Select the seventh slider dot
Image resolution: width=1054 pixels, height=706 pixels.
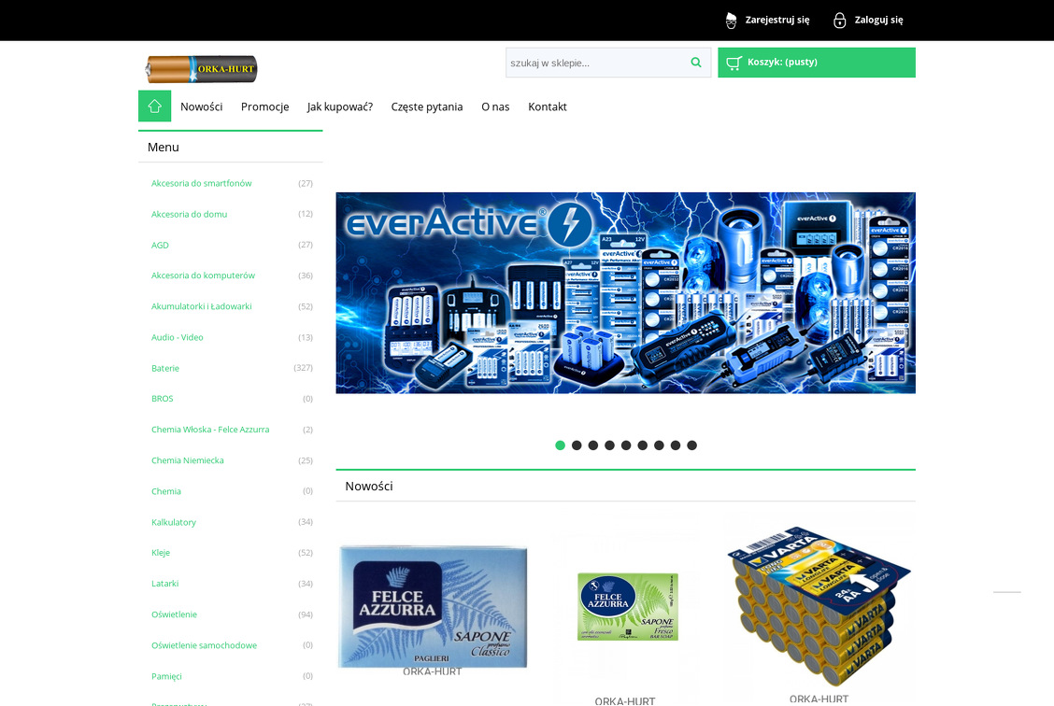[x=659, y=445]
